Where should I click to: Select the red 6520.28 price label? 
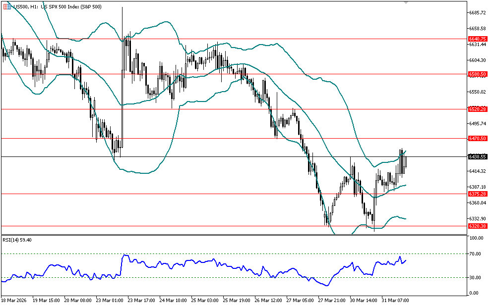(477, 109)
